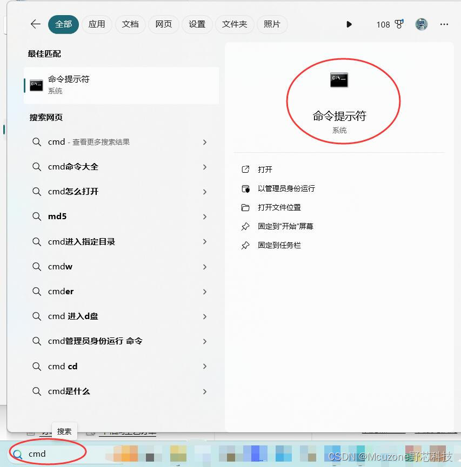The height and width of the screenshot is (467, 461).
Task: Expand chevron for cmd是什么 suggestion
Action: (204, 391)
